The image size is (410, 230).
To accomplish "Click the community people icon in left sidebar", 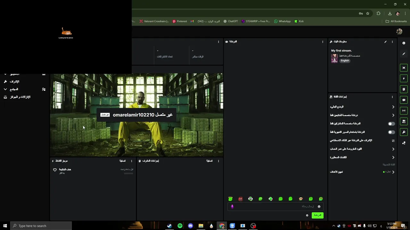I will pos(44,89).
